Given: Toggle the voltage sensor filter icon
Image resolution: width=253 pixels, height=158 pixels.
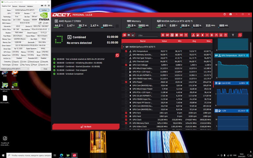Looking at the screenshot, I should (198, 35).
